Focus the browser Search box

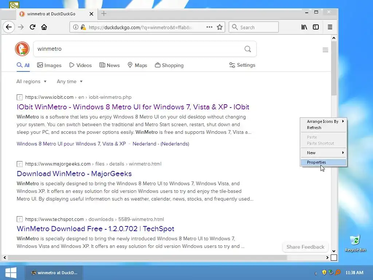(254, 27)
